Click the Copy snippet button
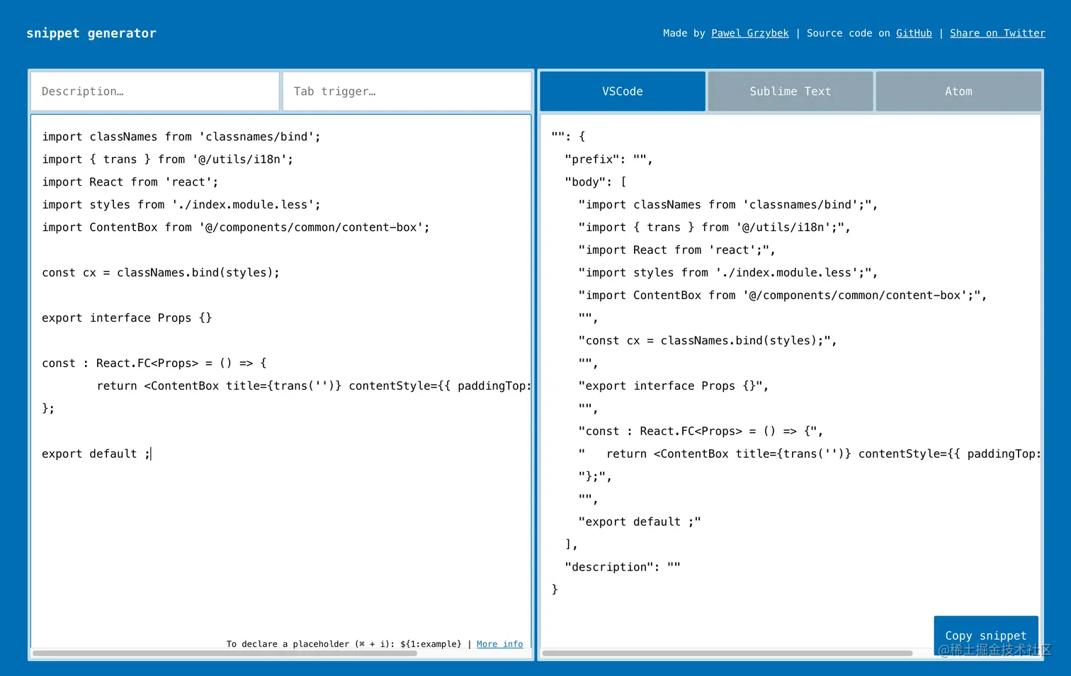The width and height of the screenshot is (1071, 676). (986, 636)
